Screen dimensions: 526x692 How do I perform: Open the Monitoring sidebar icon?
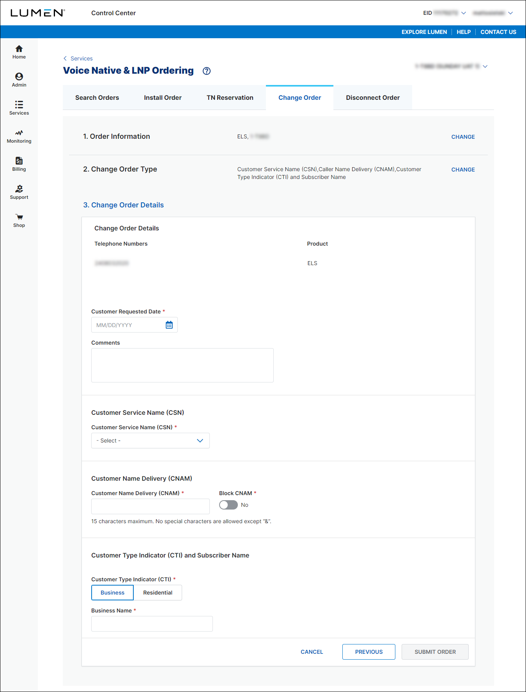[19, 136]
